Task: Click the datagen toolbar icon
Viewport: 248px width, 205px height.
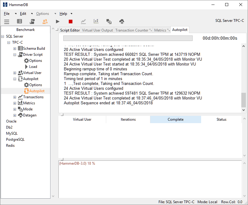Action: (122, 21)
